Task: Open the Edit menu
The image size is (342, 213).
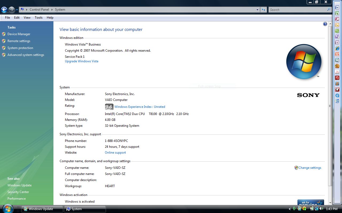Action: (x=17, y=18)
